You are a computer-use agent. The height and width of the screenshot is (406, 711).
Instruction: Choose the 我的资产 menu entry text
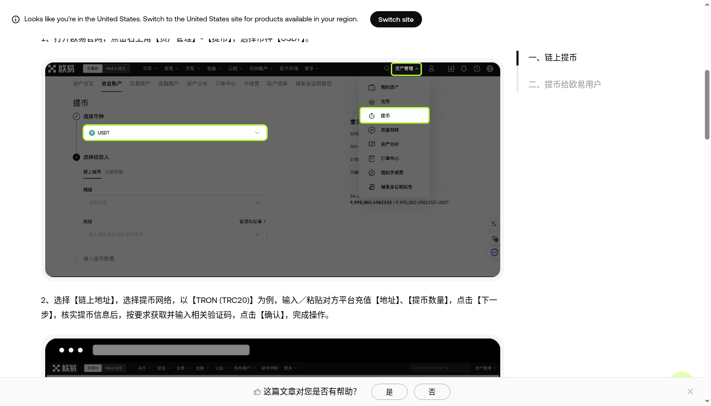(390, 87)
